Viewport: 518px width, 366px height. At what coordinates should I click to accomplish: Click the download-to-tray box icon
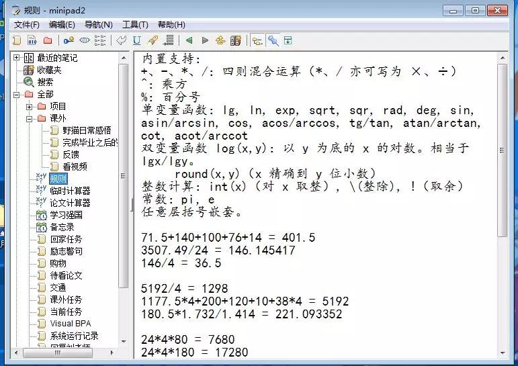288,41
